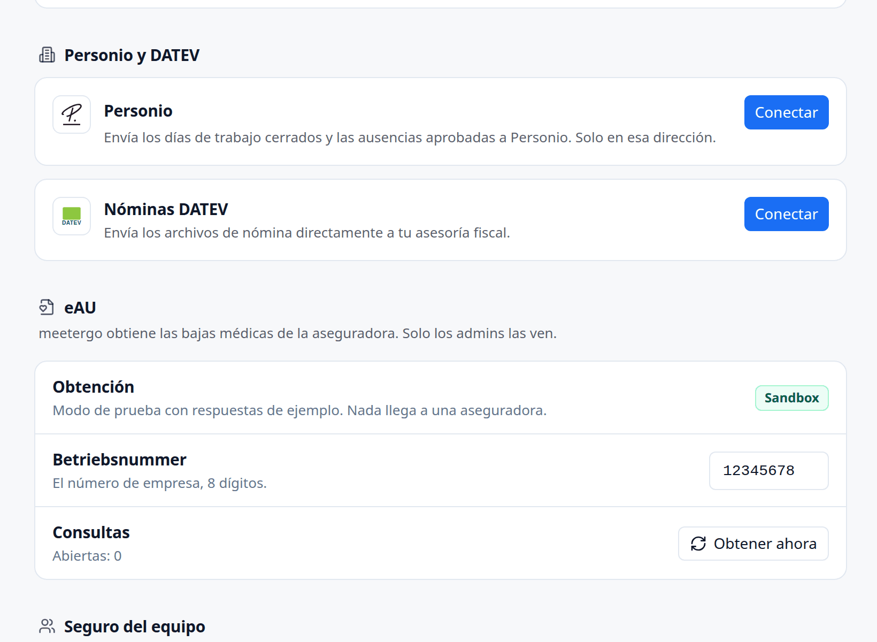Screen dimensions: 877x642
Task: Click the Obtener ahora button
Action: (x=753, y=544)
